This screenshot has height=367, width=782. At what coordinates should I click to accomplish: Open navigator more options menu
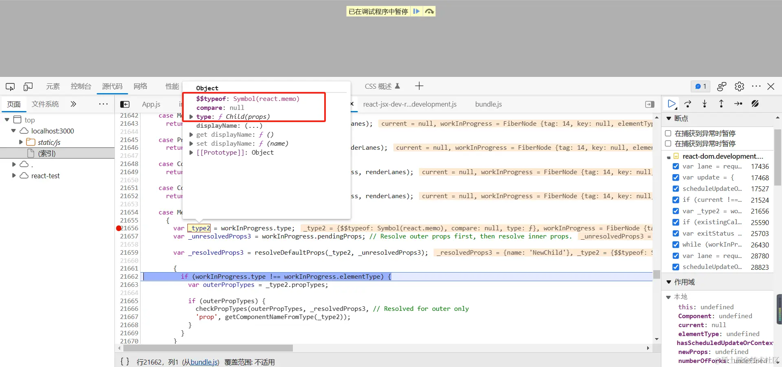(x=103, y=104)
